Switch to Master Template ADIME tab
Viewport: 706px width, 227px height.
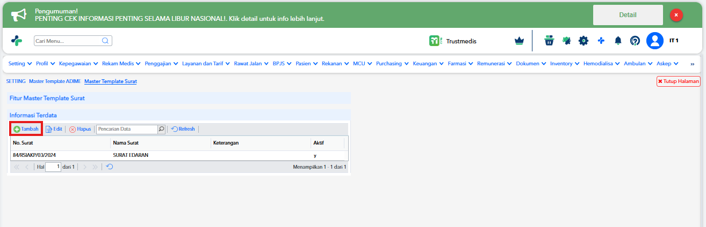tap(55, 81)
